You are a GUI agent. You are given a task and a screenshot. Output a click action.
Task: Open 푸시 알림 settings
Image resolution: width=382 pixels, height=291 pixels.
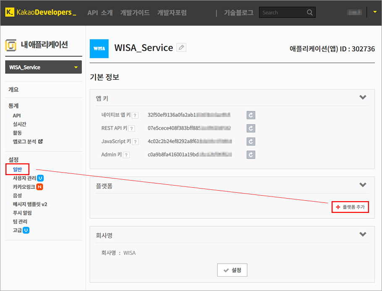tap(22, 213)
